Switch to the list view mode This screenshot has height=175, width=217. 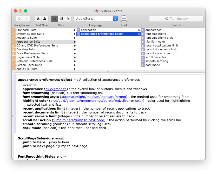54,19
